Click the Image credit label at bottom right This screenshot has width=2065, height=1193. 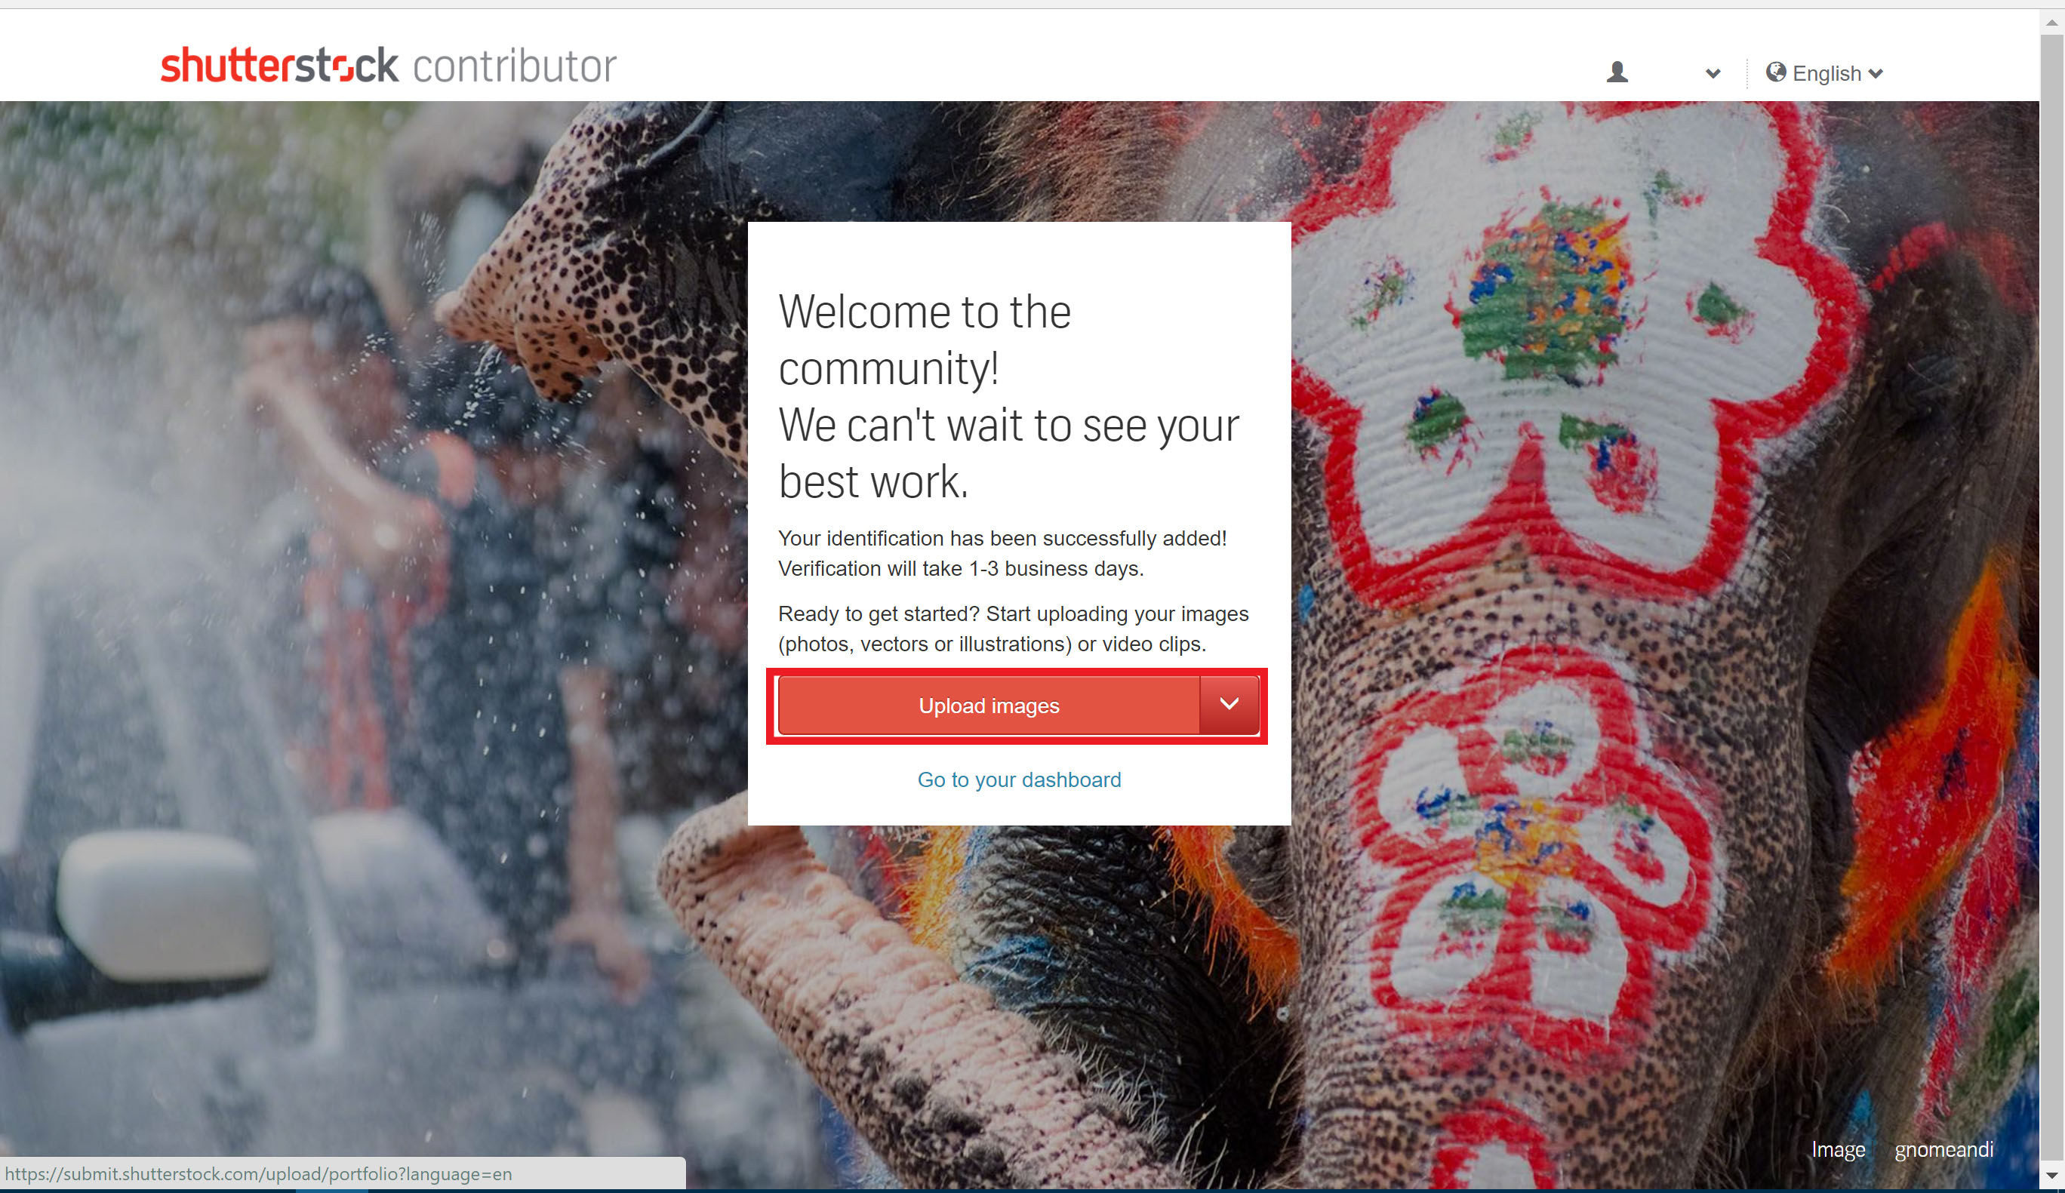[1838, 1149]
